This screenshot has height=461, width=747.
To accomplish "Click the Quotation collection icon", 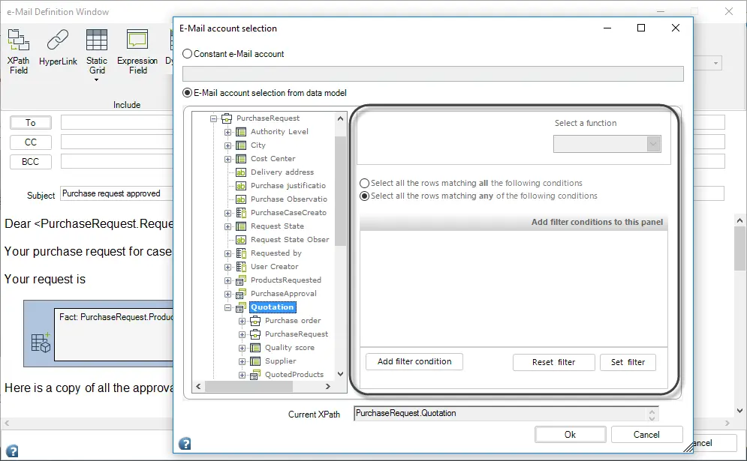I will [241, 307].
